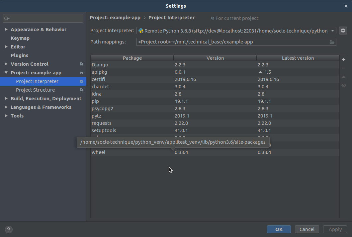
Task: Toggle show early releases eye icon
Action: (343, 85)
